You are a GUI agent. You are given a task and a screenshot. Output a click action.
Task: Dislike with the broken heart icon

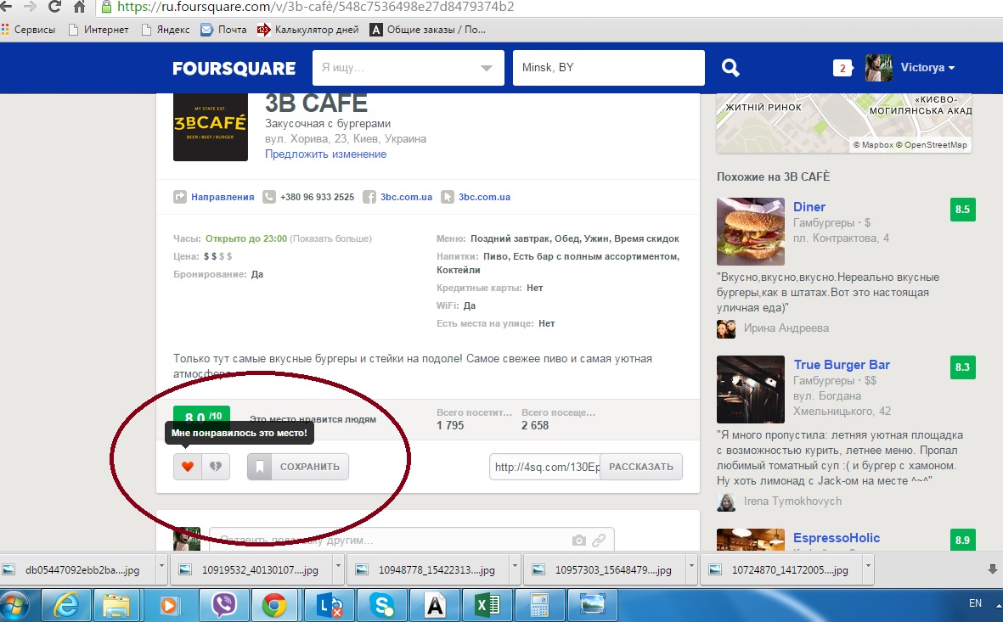click(216, 467)
